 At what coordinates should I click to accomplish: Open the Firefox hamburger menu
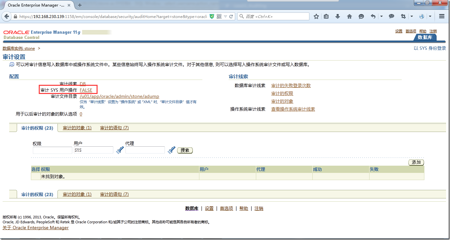442,16
